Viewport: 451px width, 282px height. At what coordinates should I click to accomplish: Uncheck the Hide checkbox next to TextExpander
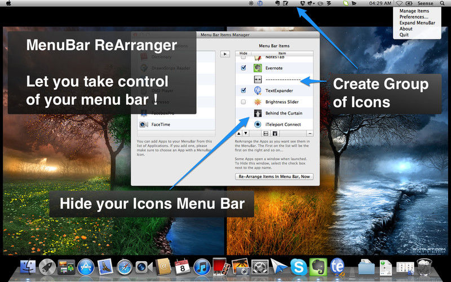point(244,90)
